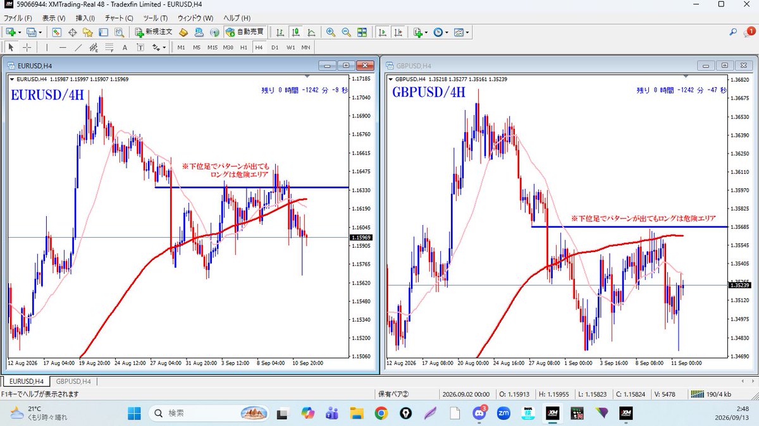Select the text A tool

tap(125, 47)
